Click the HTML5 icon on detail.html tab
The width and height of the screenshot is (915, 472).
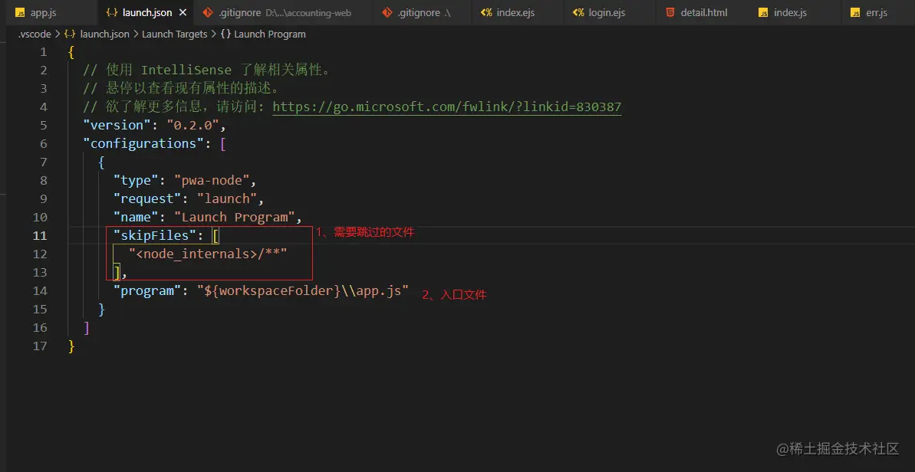670,12
